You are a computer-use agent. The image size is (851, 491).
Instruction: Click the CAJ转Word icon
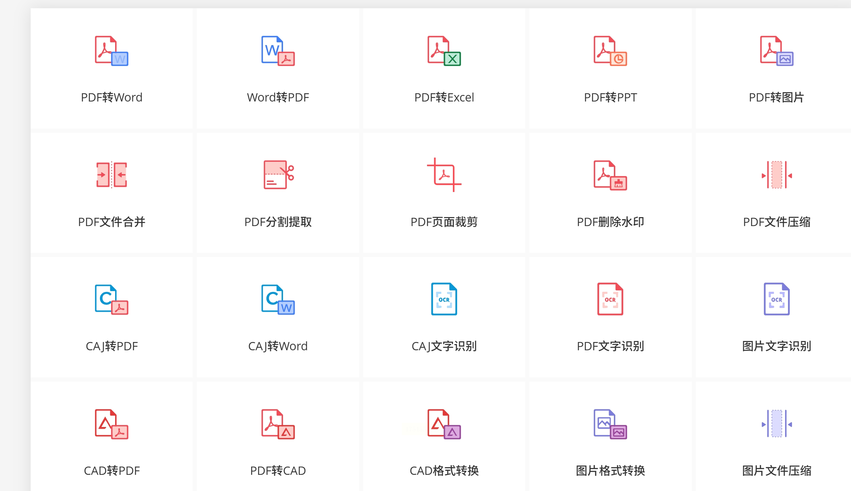click(278, 299)
